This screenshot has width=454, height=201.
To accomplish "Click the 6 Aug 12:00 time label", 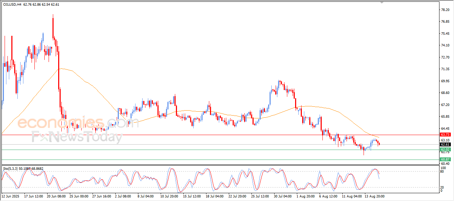I will pos(328,196).
